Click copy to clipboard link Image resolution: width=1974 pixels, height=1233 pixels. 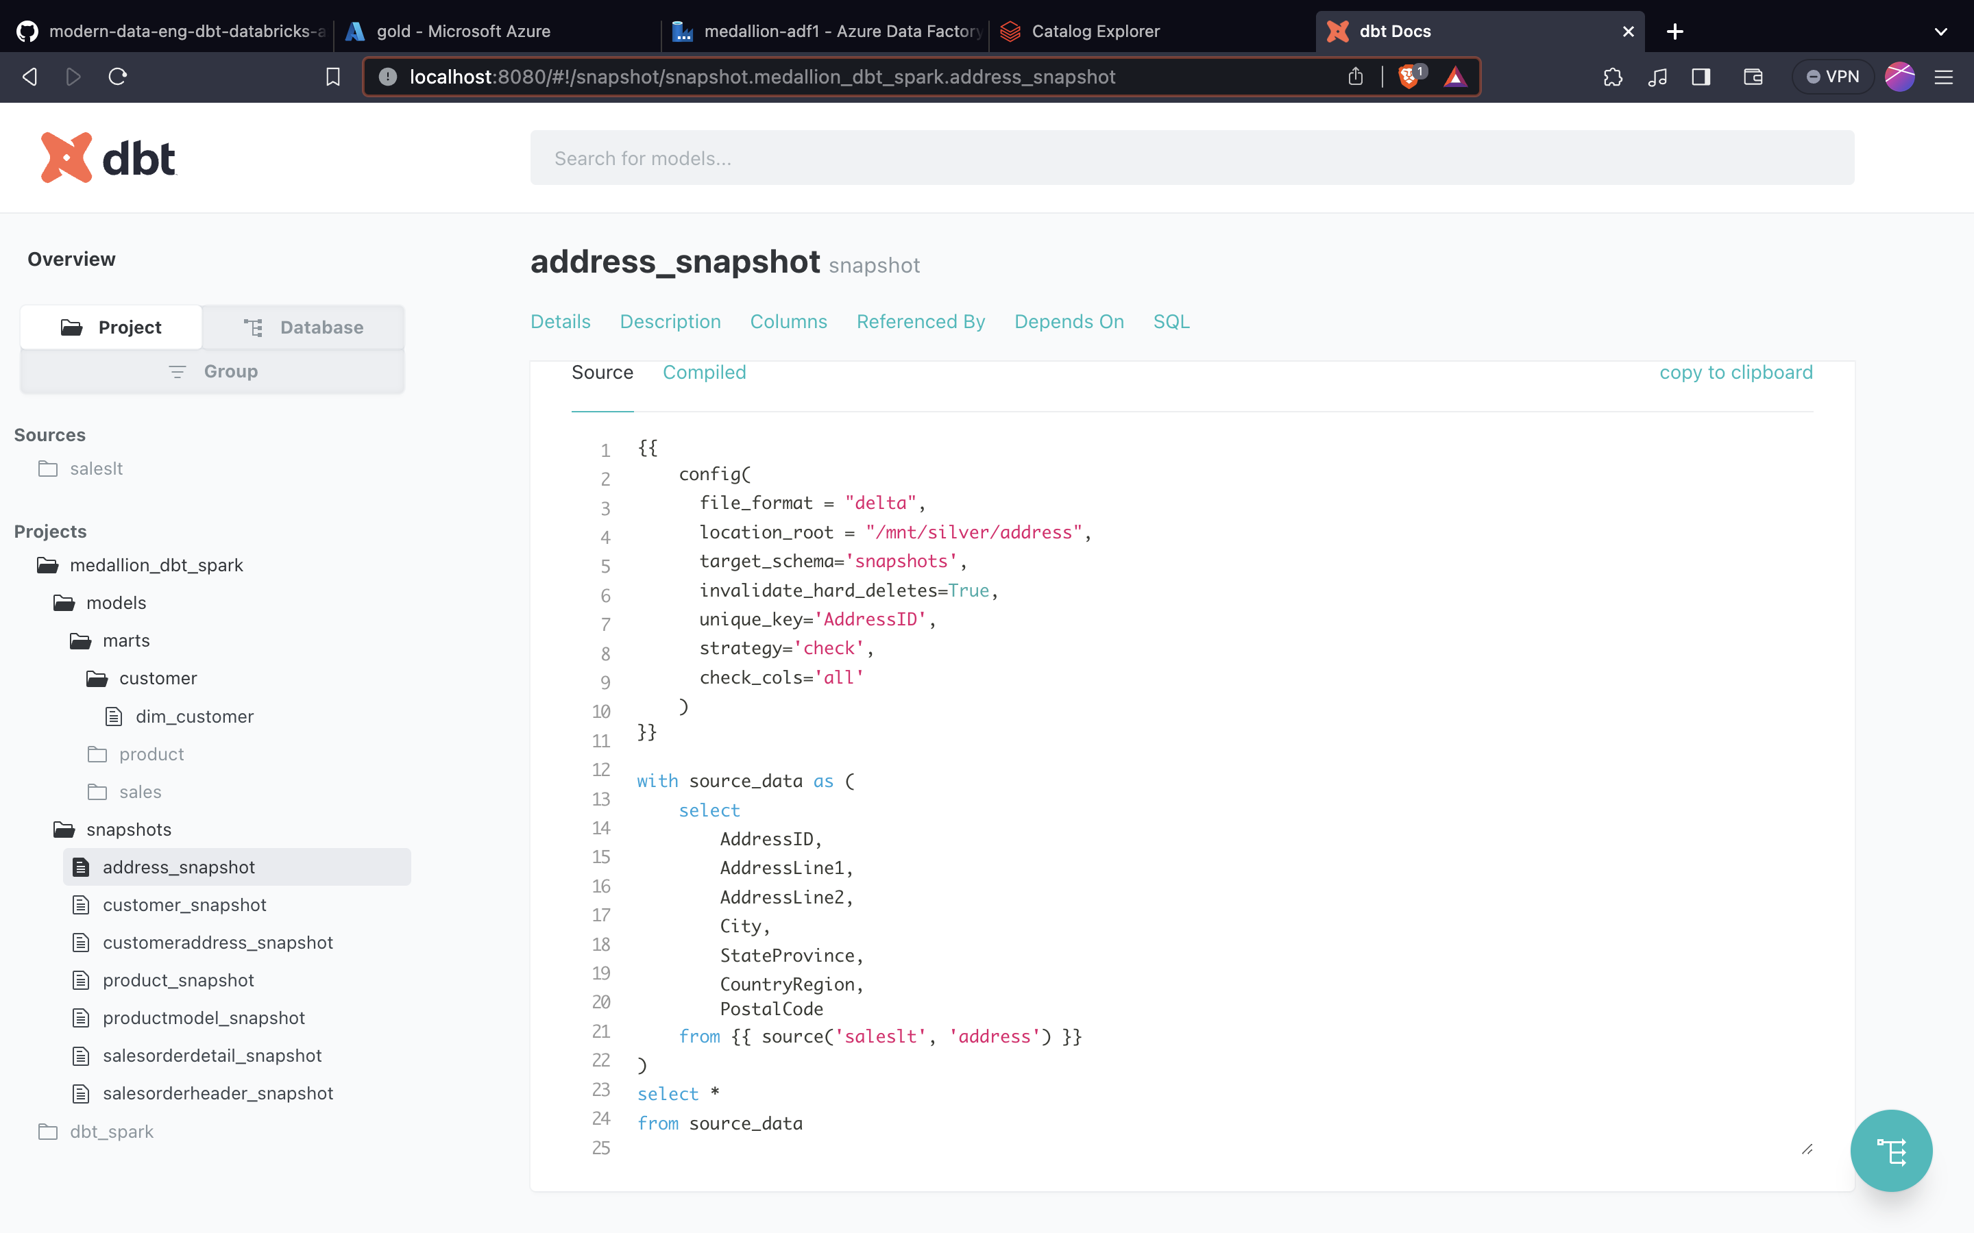point(1735,372)
